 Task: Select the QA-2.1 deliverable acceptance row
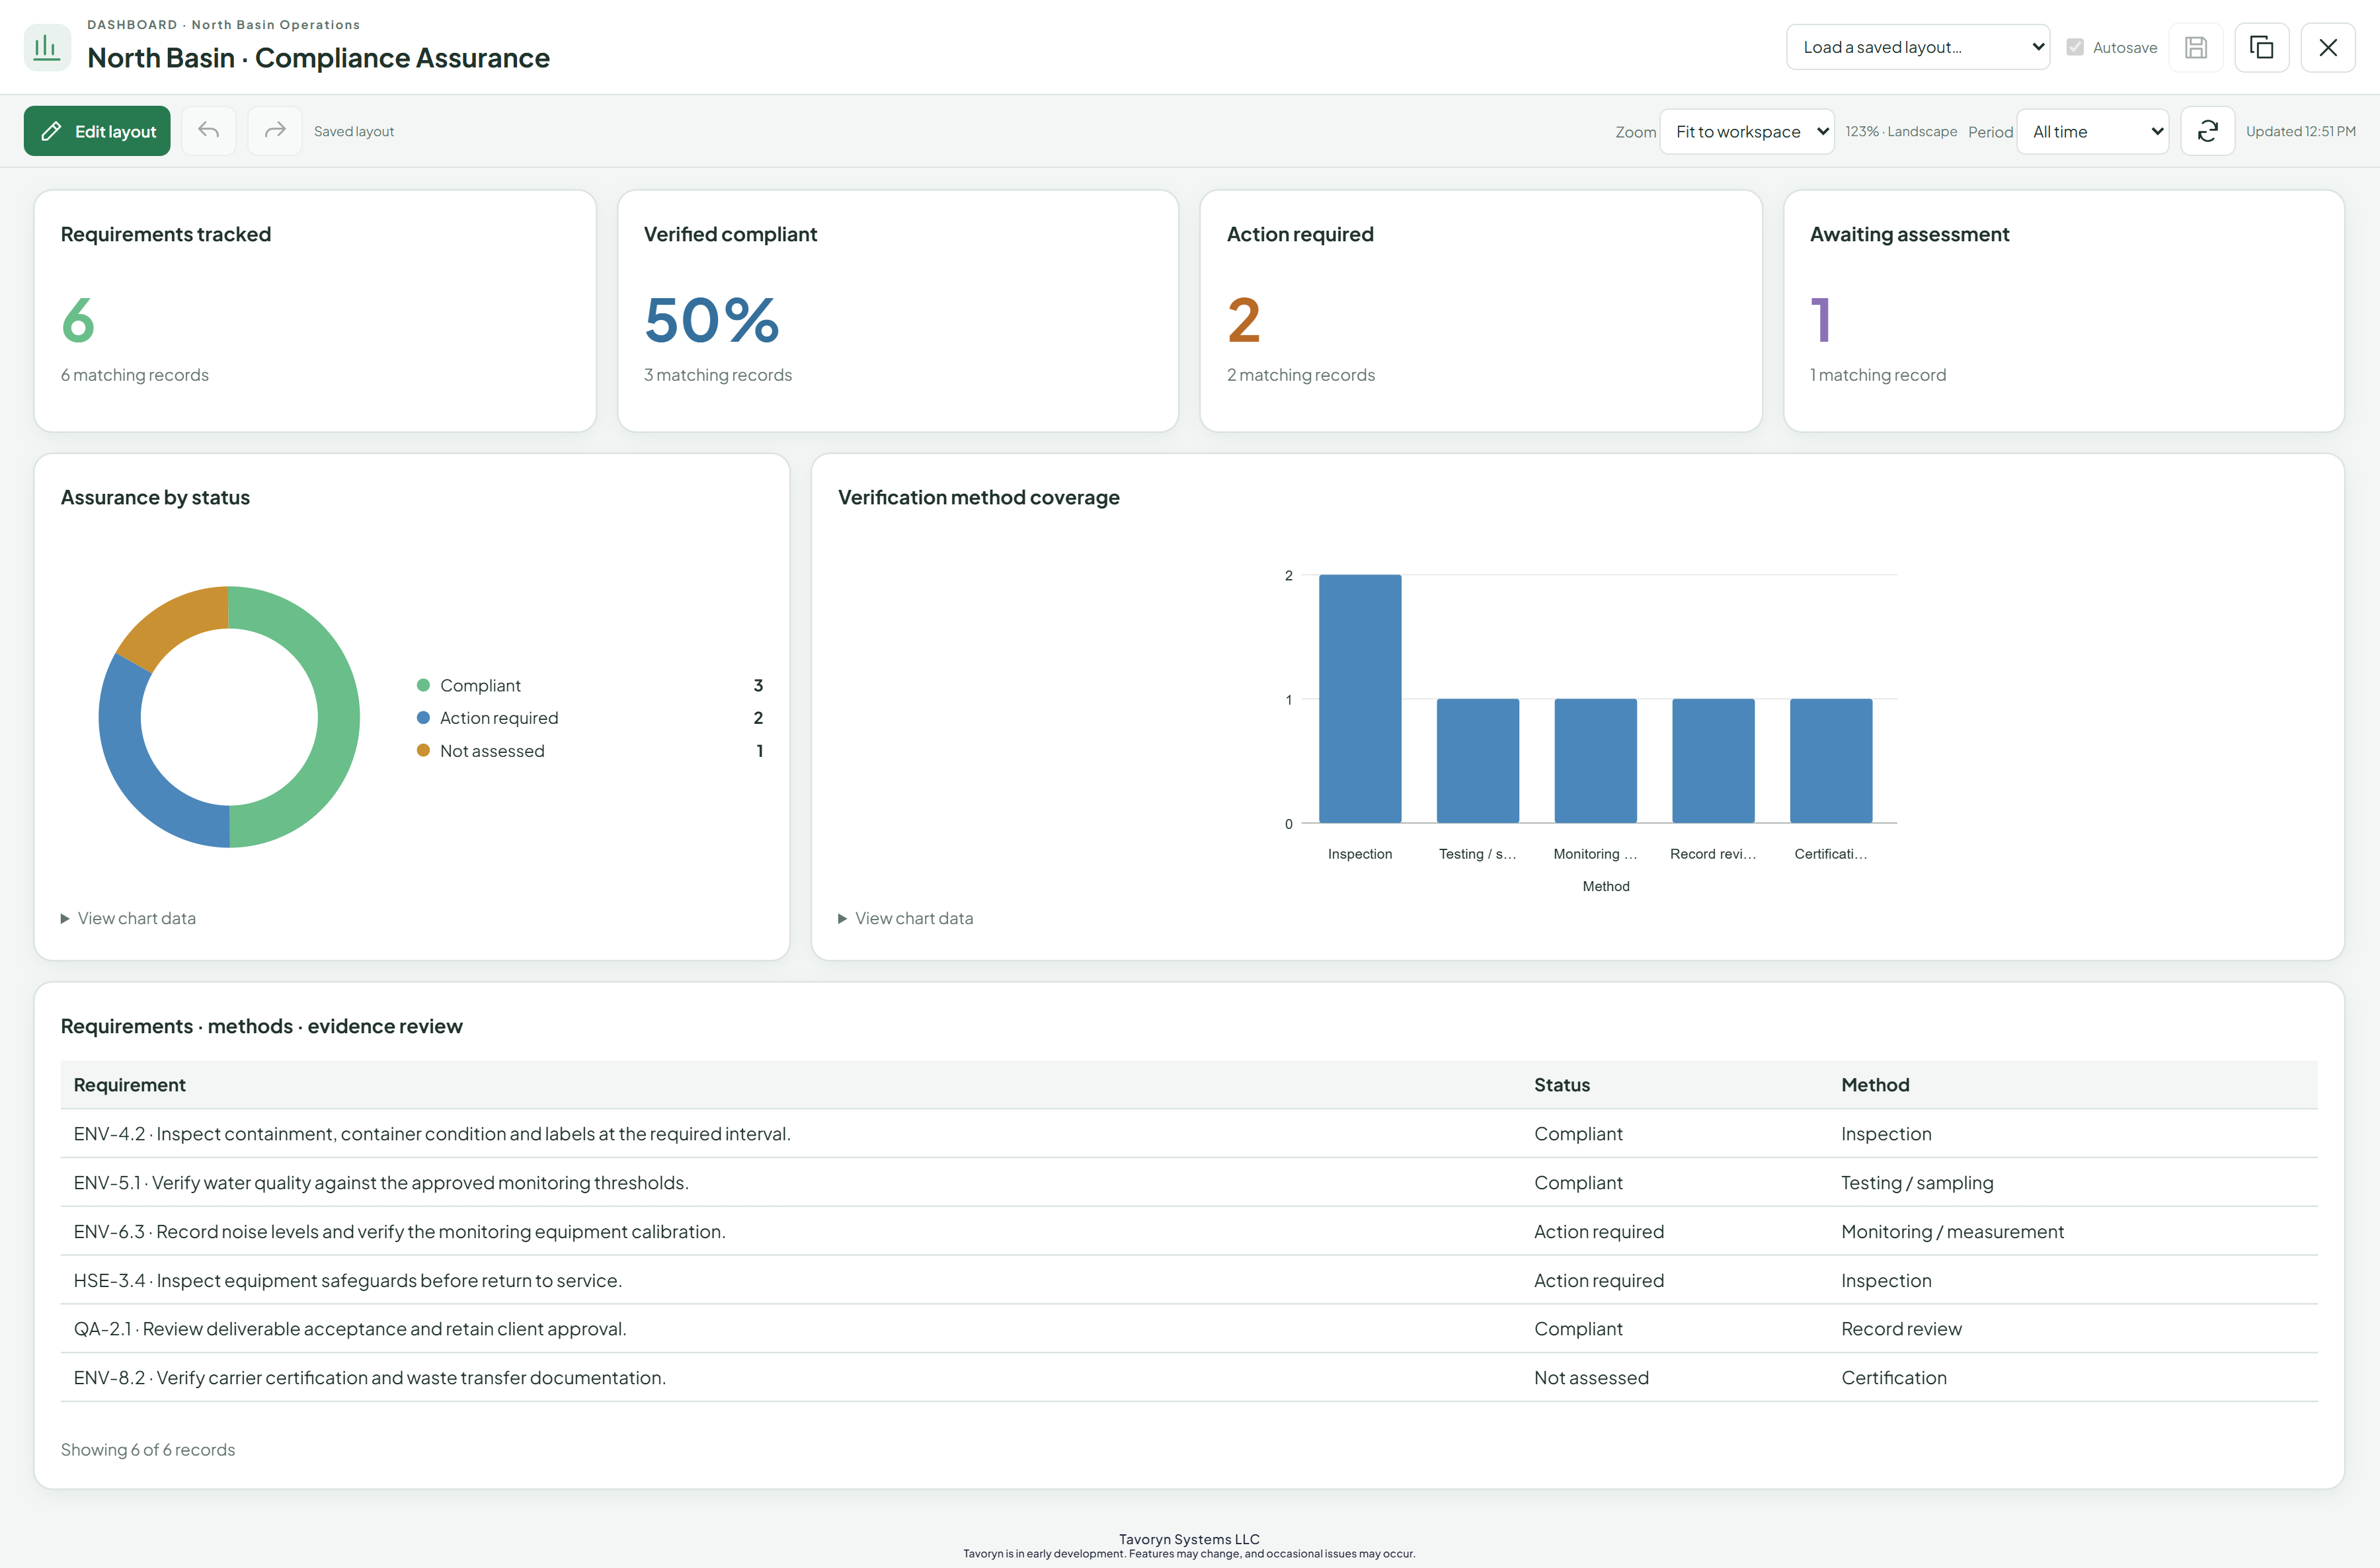1189,1329
